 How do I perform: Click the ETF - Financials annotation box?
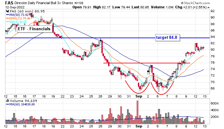34,29
